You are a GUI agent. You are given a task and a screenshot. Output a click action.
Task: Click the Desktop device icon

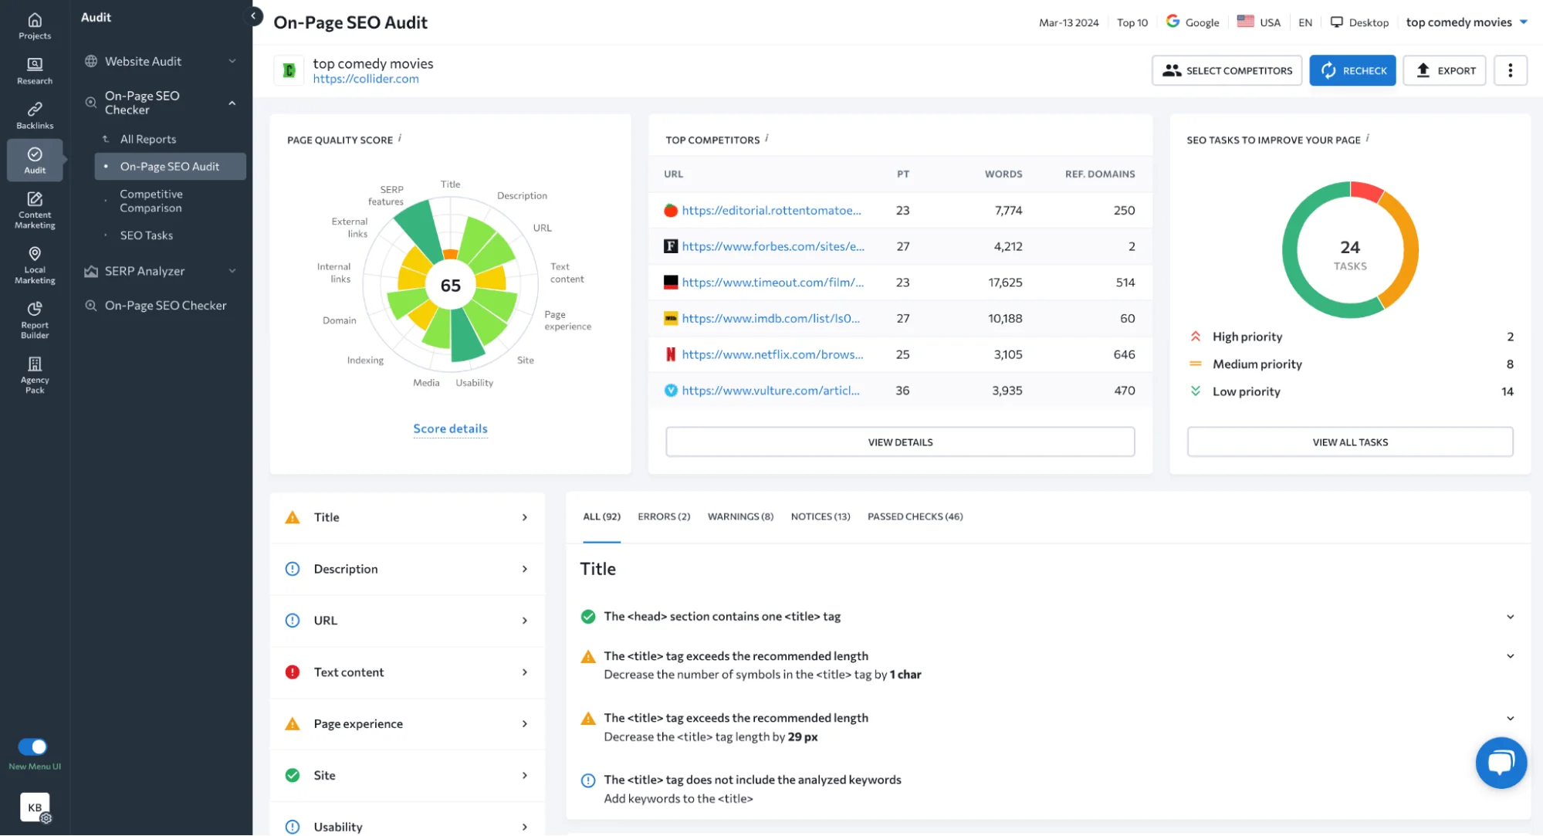pyautogui.click(x=1336, y=22)
